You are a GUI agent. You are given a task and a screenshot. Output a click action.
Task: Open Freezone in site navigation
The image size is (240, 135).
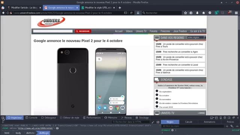(165, 31)
